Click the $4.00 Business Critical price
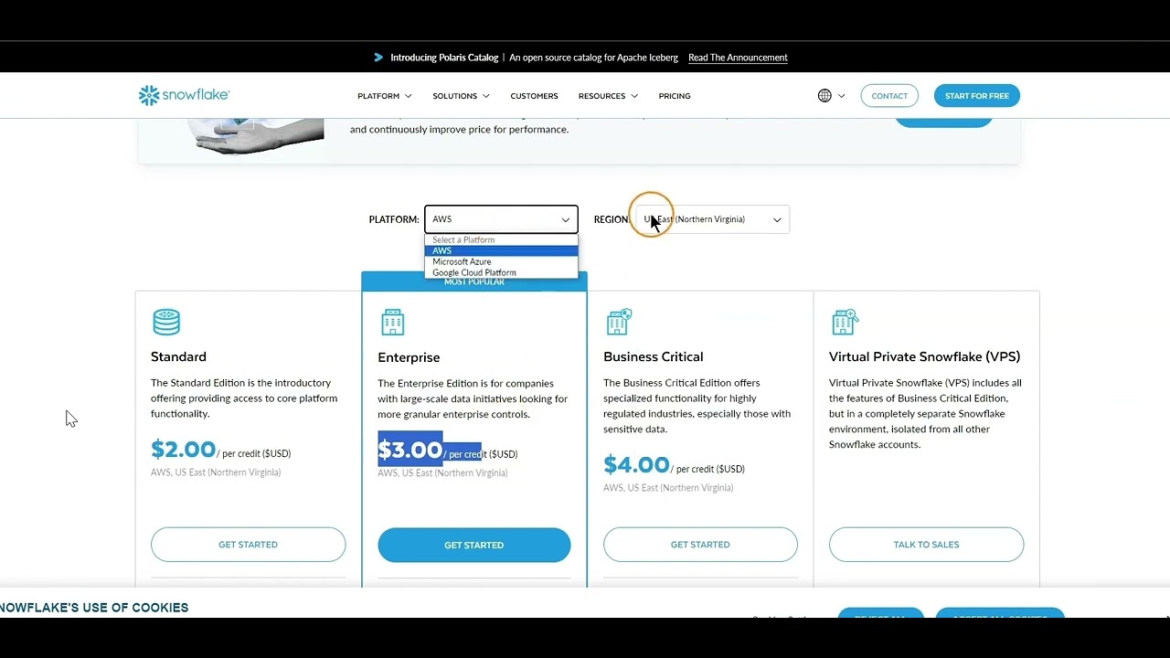 tap(636, 464)
